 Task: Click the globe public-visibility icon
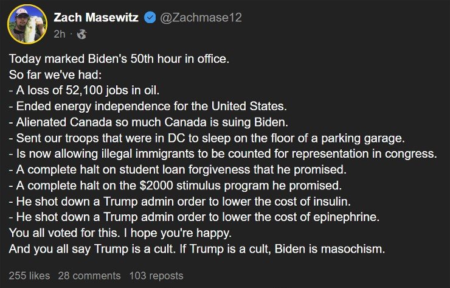[x=82, y=34]
